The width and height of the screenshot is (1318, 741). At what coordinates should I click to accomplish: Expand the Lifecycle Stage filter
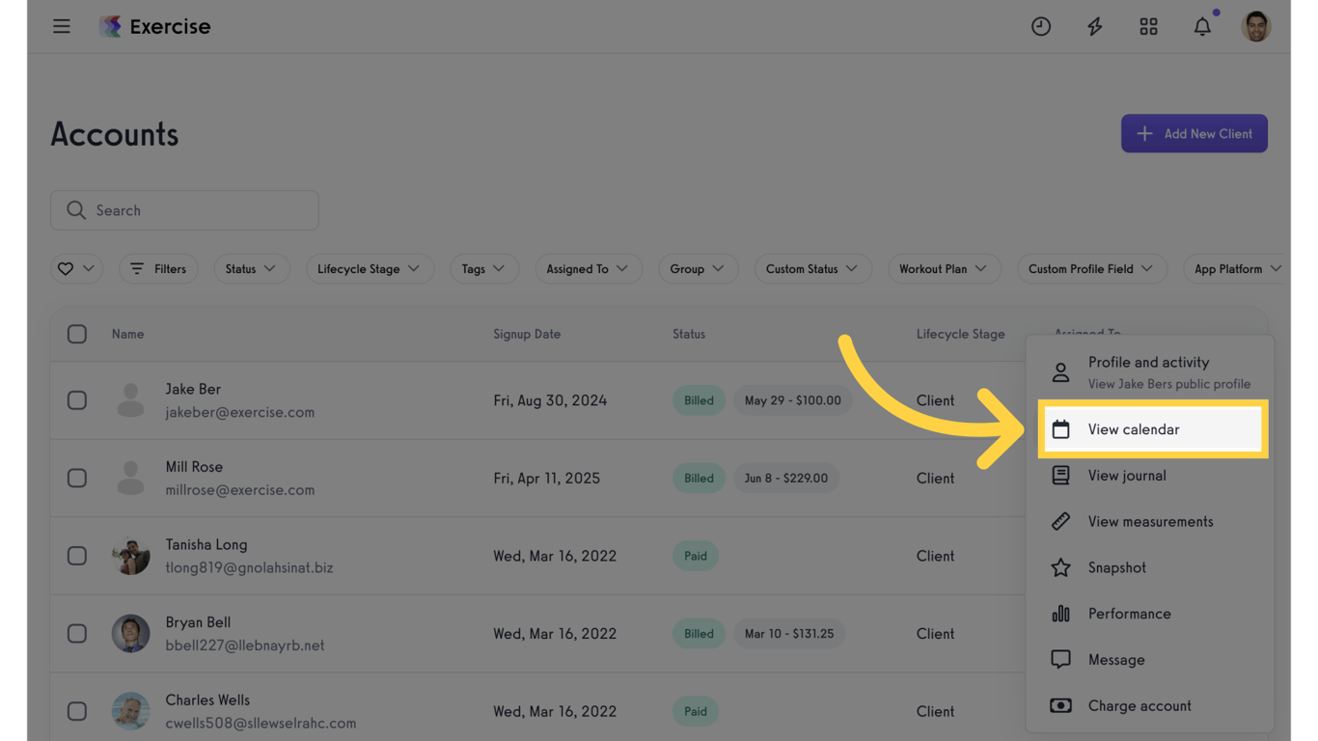tap(370, 268)
